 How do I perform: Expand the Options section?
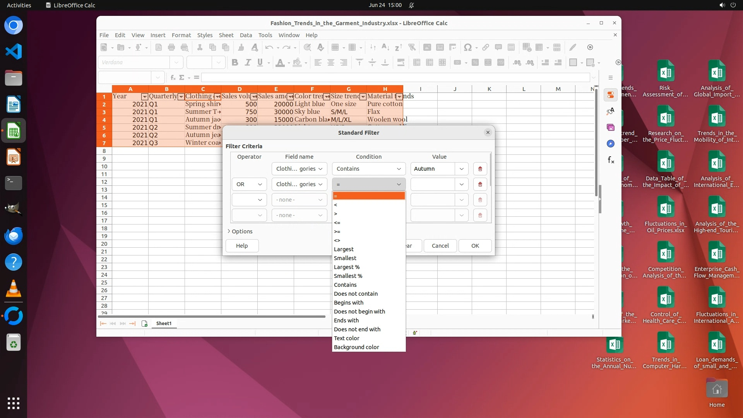click(240, 231)
